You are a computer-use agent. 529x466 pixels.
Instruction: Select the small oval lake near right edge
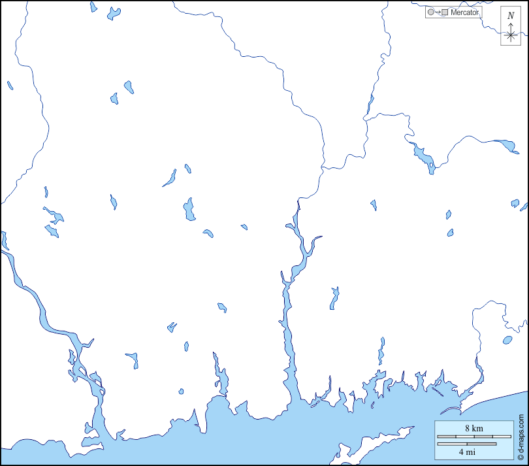(507, 340)
